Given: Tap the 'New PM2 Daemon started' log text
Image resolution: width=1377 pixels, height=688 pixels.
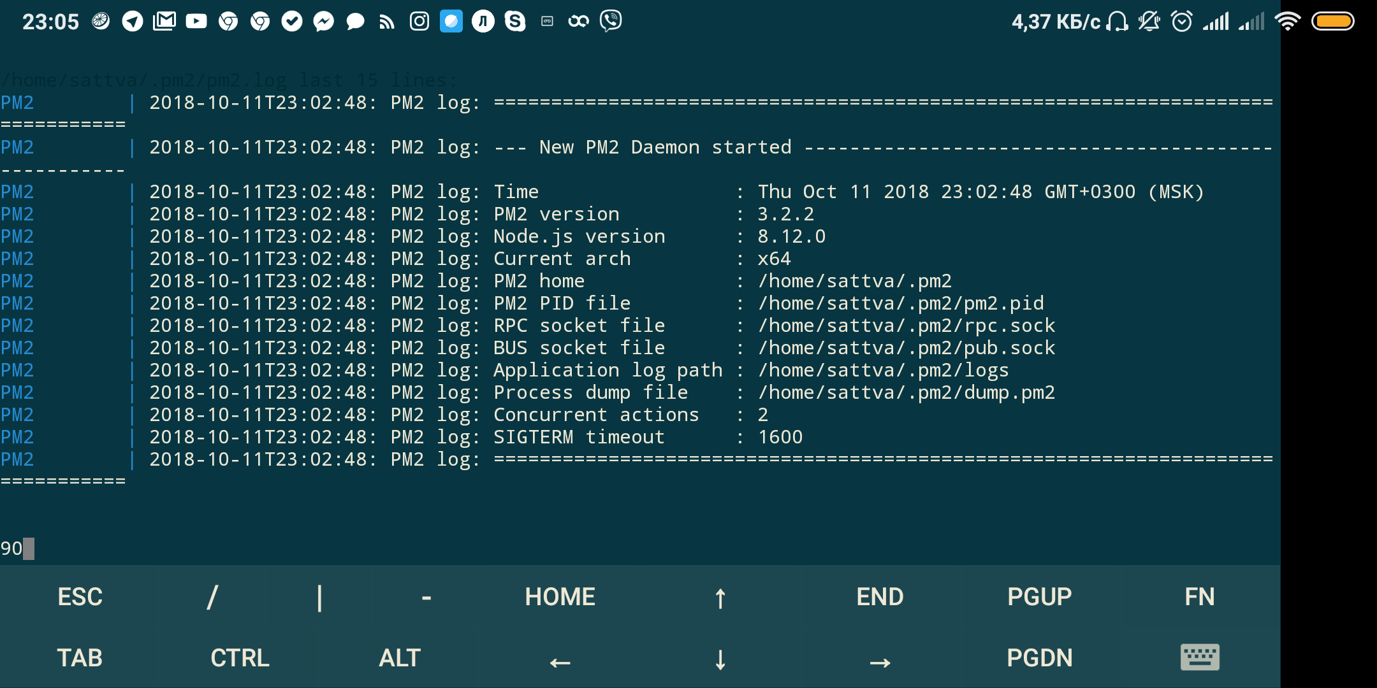Looking at the screenshot, I should tap(665, 147).
